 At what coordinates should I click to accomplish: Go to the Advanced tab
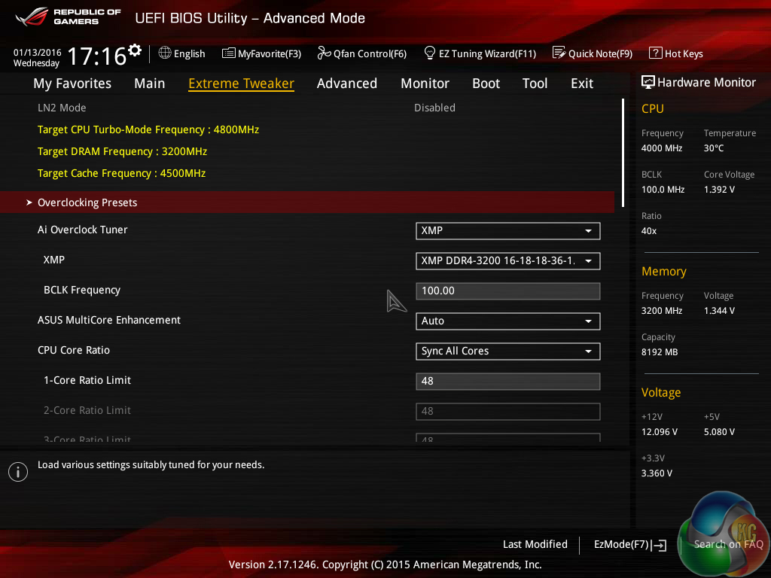[347, 84]
